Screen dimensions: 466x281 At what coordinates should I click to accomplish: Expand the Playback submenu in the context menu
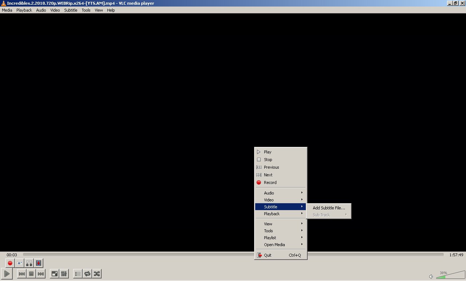coord(280,214)
